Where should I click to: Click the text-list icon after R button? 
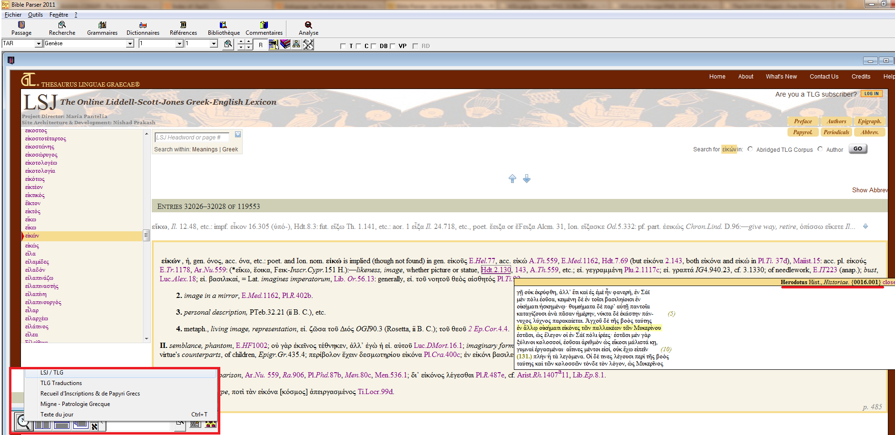[x=274, y=45]
